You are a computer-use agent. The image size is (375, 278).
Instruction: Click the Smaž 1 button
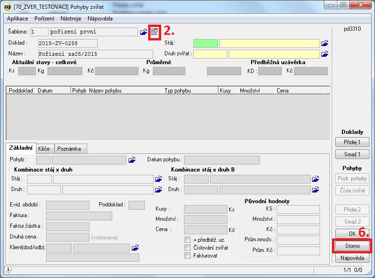pos(353,154)
